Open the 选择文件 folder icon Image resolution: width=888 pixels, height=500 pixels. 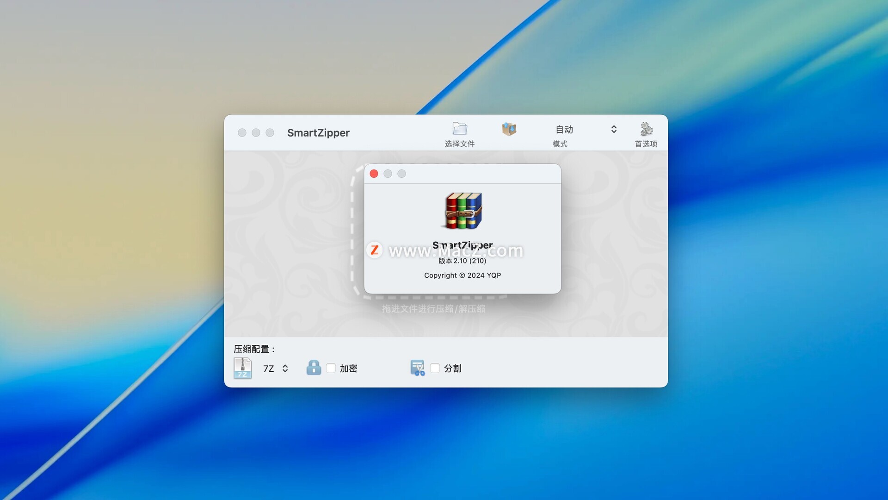tap(459, 128)
